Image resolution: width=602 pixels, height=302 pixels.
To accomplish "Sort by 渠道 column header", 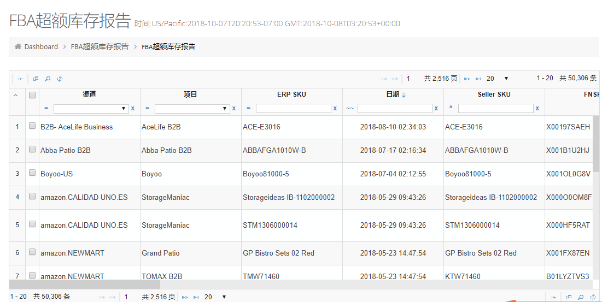I will point(89,94).
